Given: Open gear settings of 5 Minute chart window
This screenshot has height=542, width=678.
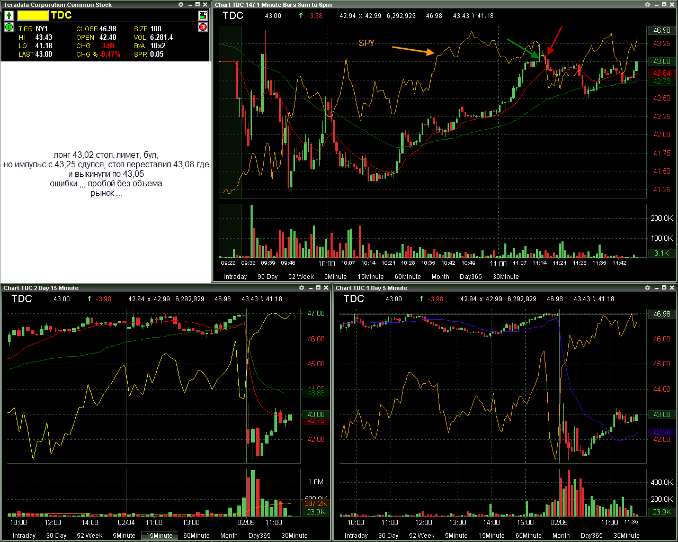Looking at the screenshot, I should point(647,288).
